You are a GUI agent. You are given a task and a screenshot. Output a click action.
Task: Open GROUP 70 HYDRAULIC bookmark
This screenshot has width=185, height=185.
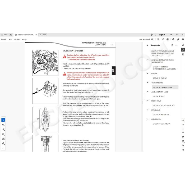click(x=161, y=115)
